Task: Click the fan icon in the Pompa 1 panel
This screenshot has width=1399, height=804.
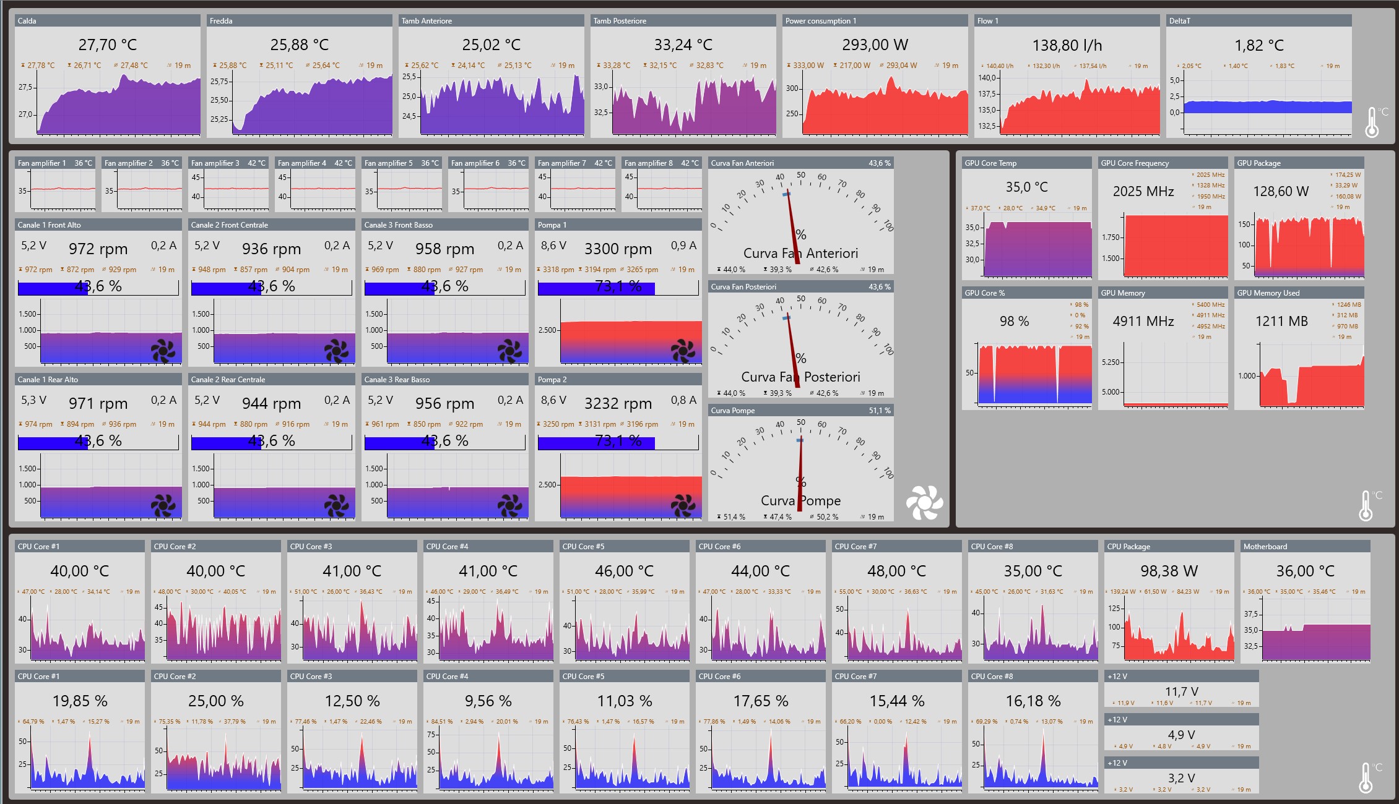Action: click(x=683, y=351)
